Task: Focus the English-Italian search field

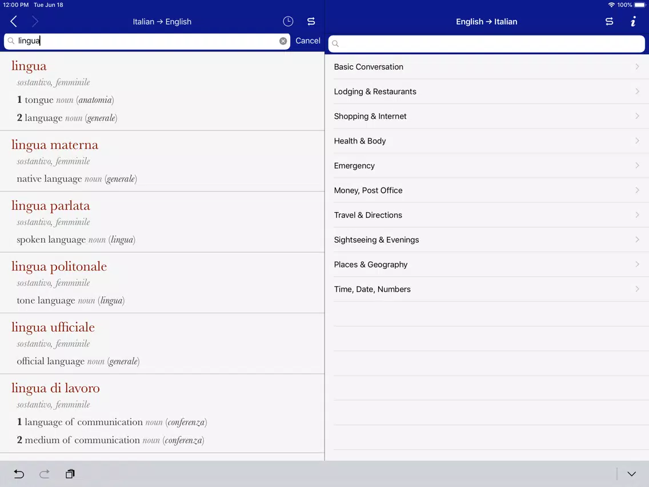Action: 486,43
